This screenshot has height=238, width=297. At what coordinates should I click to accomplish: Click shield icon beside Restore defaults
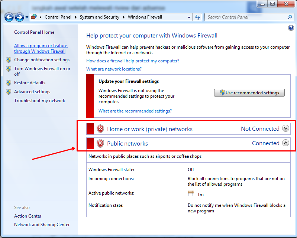point(9,83)
